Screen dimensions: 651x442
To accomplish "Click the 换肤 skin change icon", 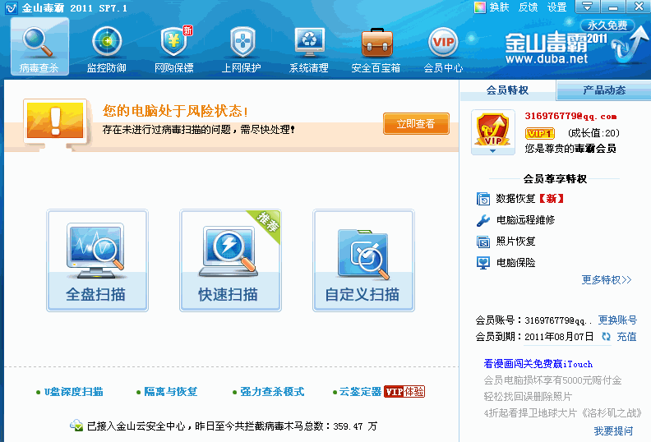I will click(479, 7).
